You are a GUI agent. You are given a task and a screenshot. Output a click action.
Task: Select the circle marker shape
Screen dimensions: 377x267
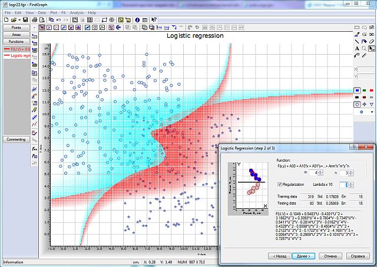click(358, 104)
